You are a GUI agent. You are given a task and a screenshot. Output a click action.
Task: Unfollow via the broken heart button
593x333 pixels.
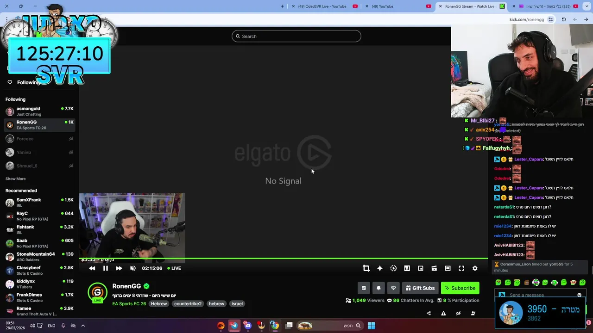pyautogui.click(x=393, y=288)
